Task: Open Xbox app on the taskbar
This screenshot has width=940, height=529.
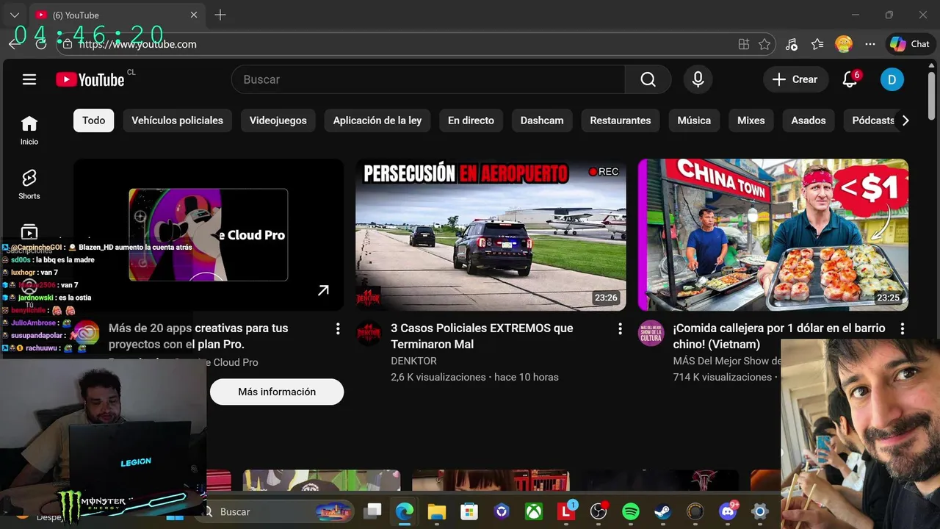Action: pos(534,511)
